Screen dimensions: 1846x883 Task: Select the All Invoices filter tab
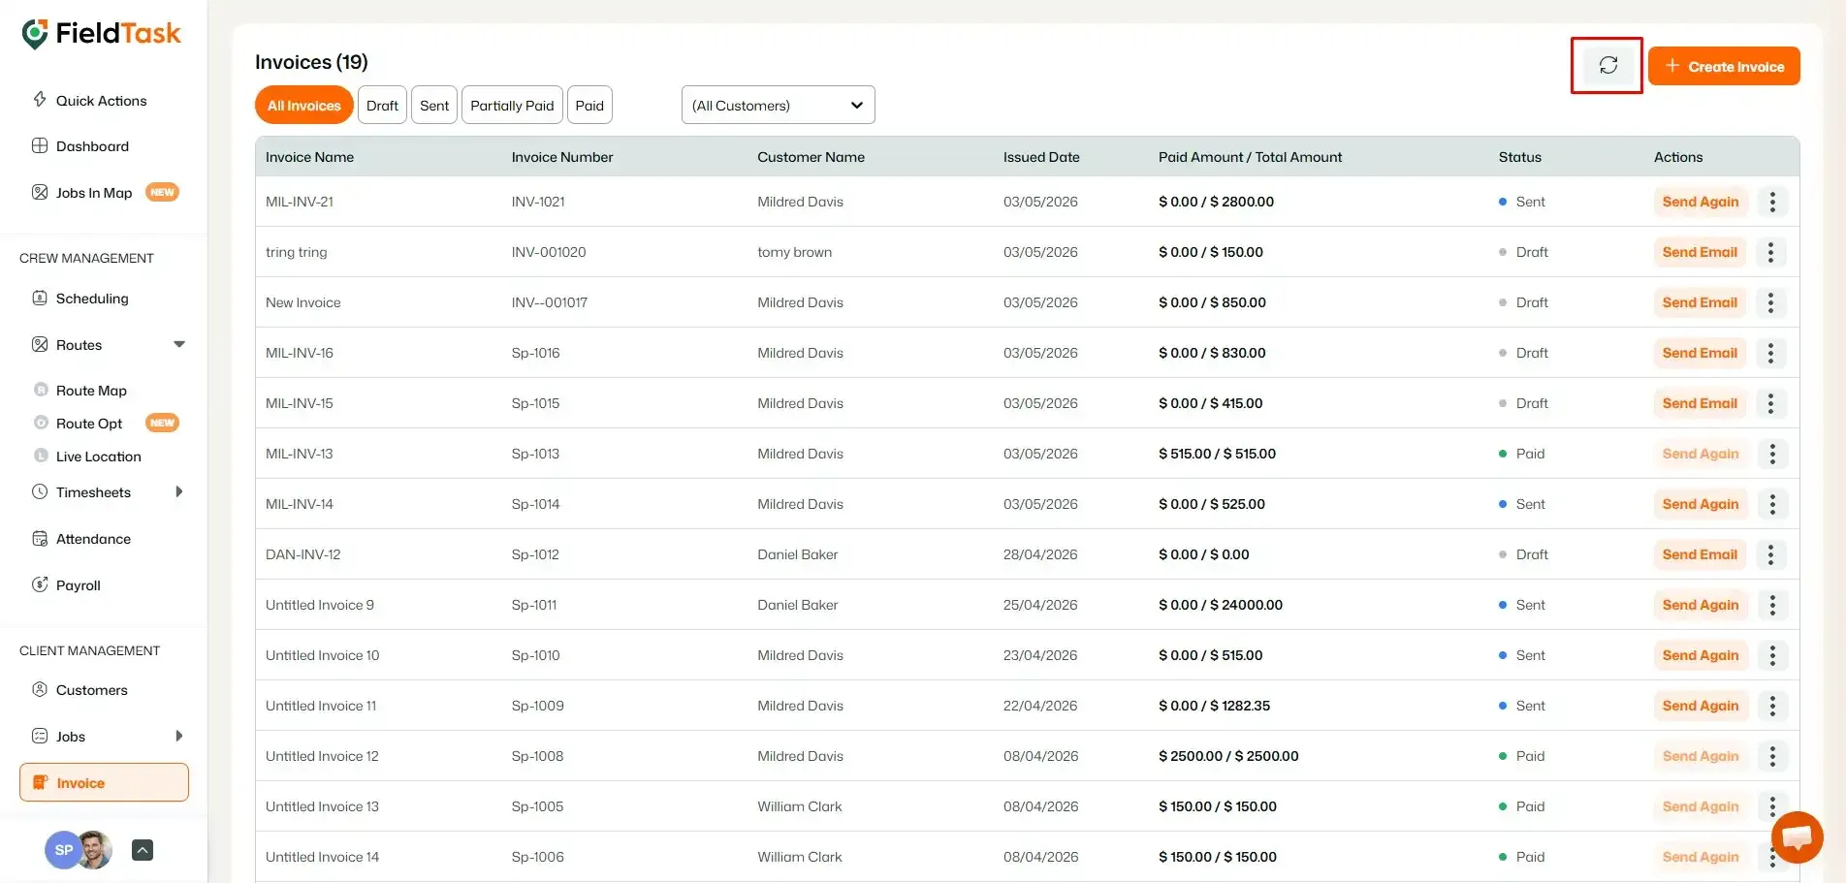tap(303, 105)
